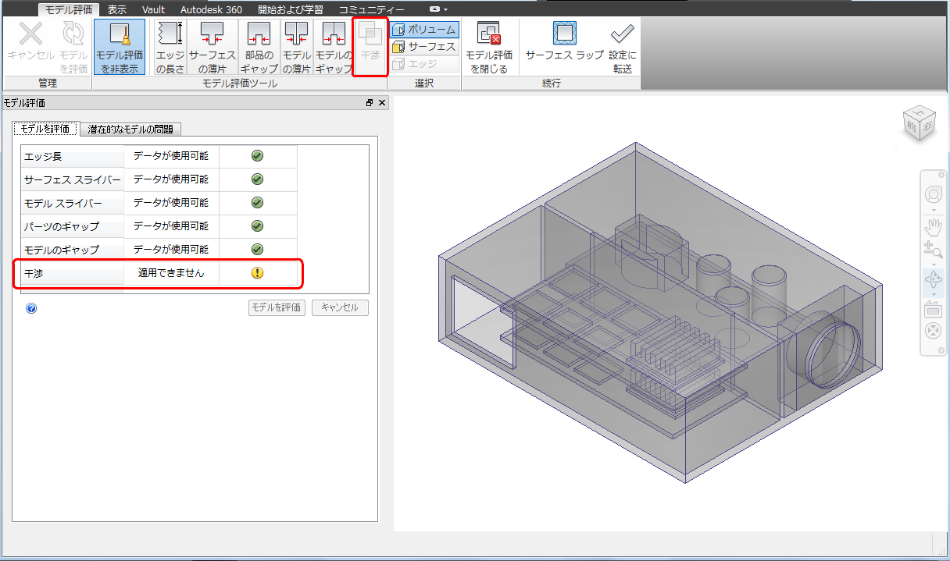Viewport: 950px width, 561px height.
Task: Open the 表示 ribbon tab
Action: [117, 10]
